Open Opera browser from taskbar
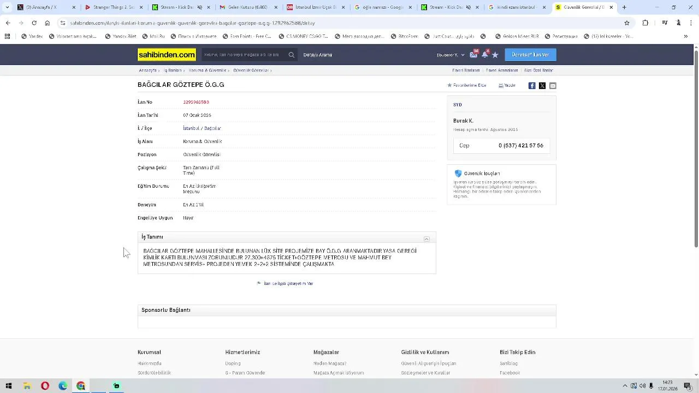 pyautogui.click(x=45, y=386)
